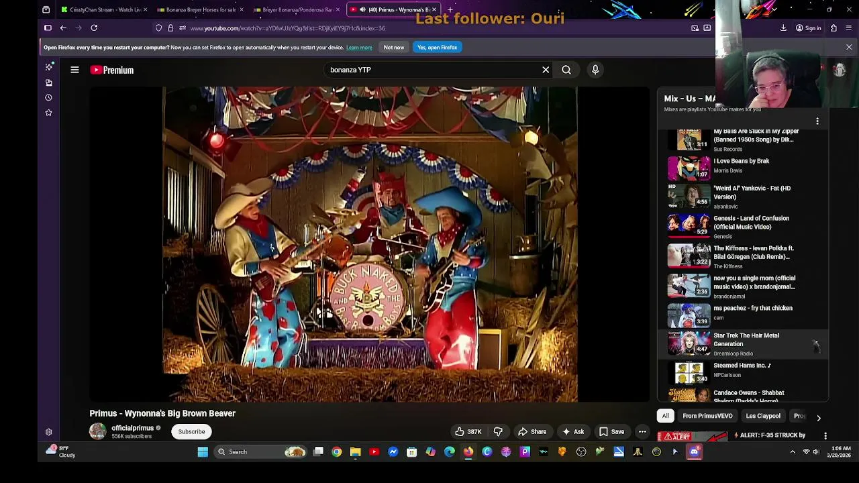The width and height of the screenshot is (859, 483).
Task: Start voice search with the microphone
Action: click(595, 70)
